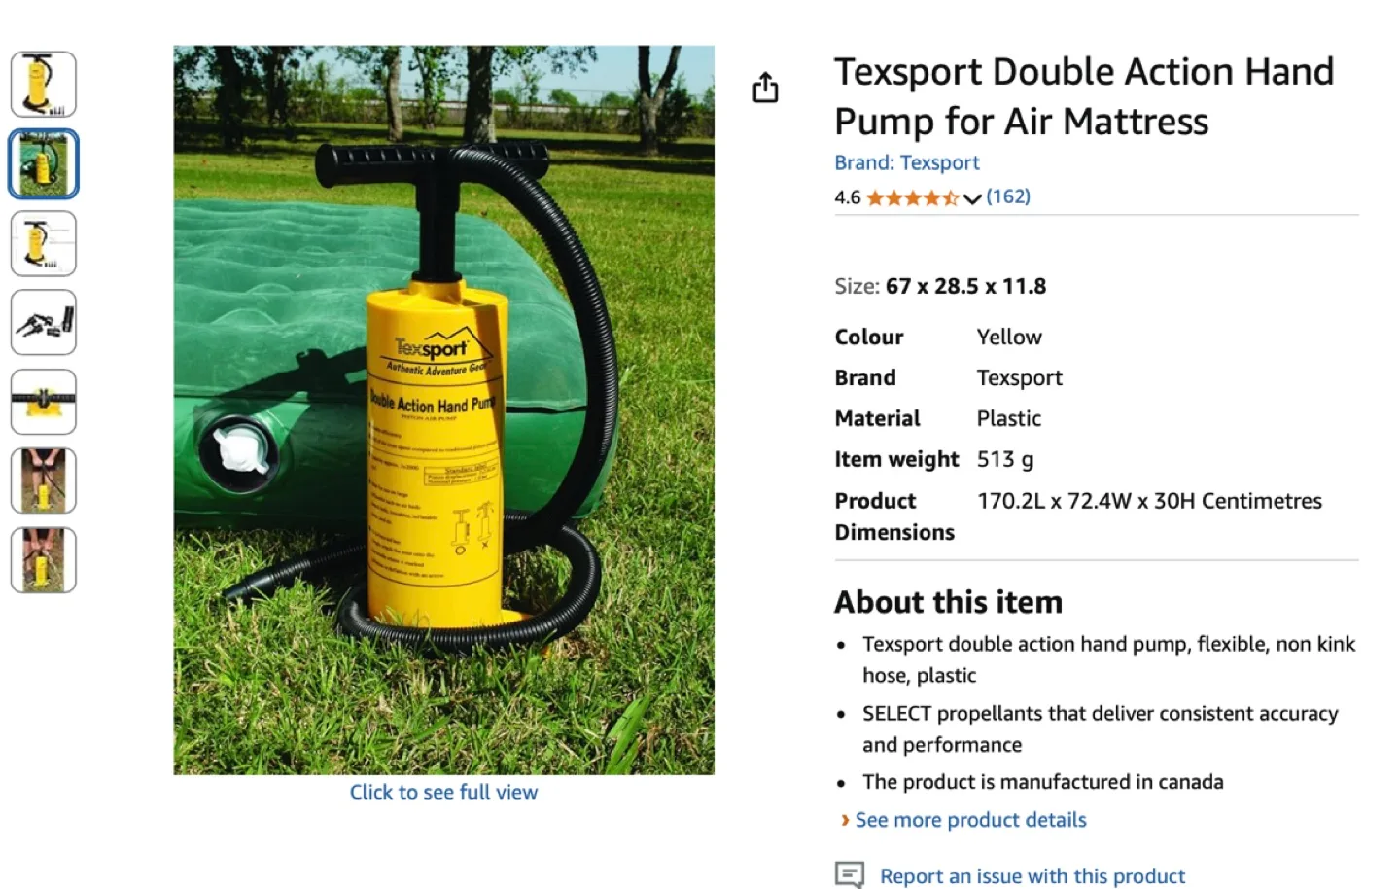Select the accessory nozzles thumbnail
This screenshot has height=889, width=1400.
(x=43, y=322)
